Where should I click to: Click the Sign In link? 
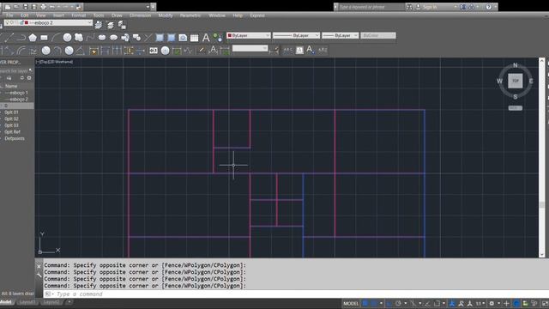(431, 7)
